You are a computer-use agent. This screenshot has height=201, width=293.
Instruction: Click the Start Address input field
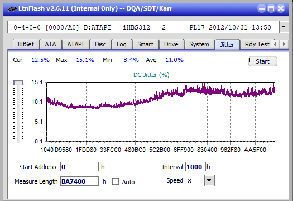(79, 167)
